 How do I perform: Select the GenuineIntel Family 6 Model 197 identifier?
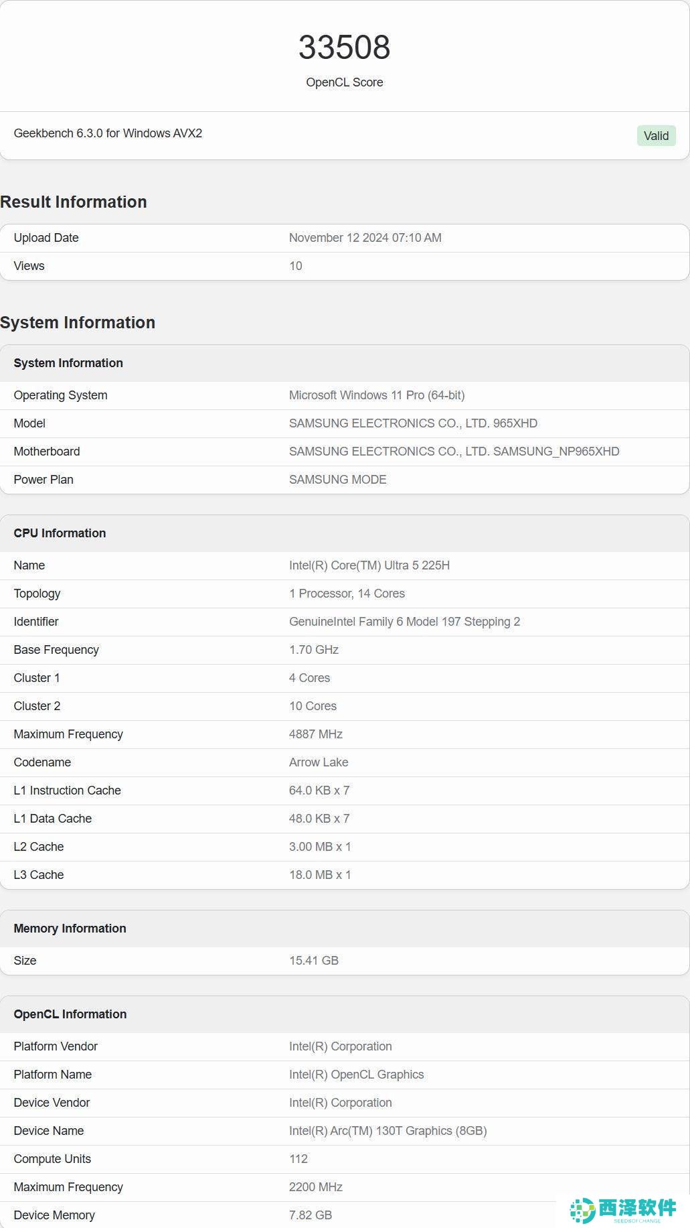tap(404, 622)
